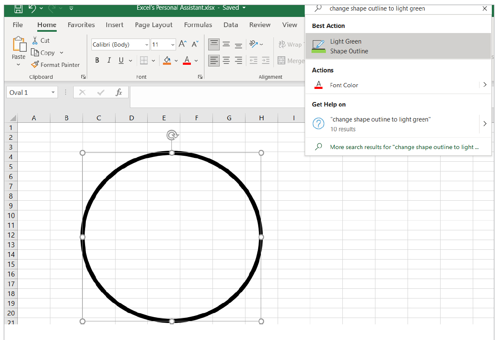499x340 pixels.
Task: Expand the Font Color submenu arrow
Action: coord(485,85)
